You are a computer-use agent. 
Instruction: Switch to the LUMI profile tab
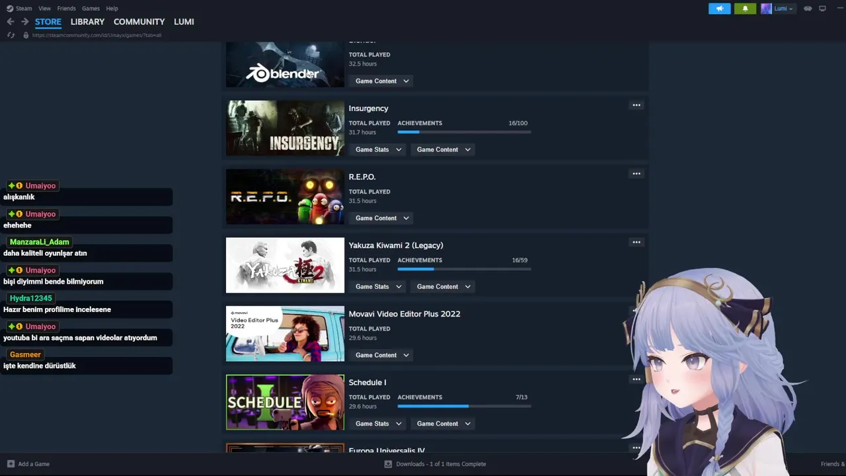184,22
